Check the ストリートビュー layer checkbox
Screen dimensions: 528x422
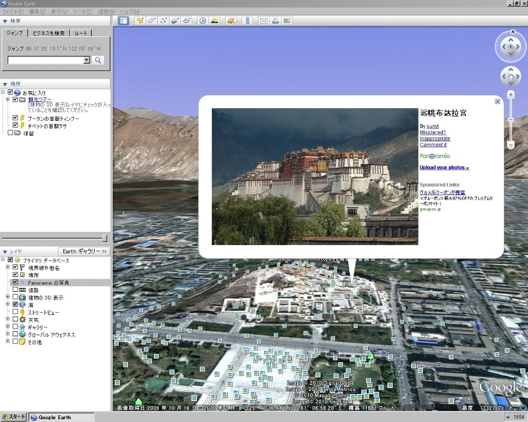pos(15,312)
